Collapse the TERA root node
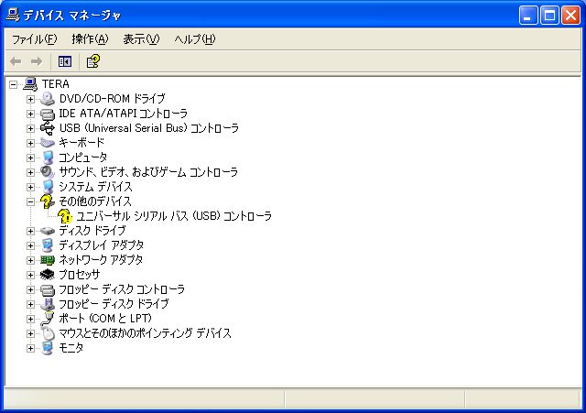 click(x=13, y=84)
